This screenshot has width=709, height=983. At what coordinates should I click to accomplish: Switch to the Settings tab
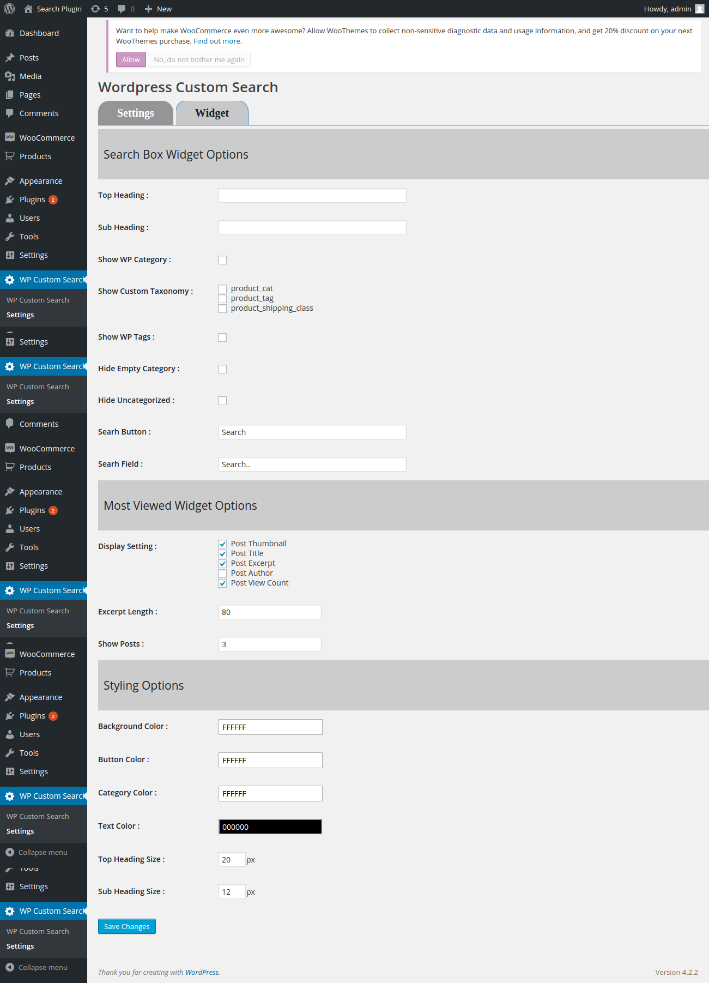click(x=136, y=113)
